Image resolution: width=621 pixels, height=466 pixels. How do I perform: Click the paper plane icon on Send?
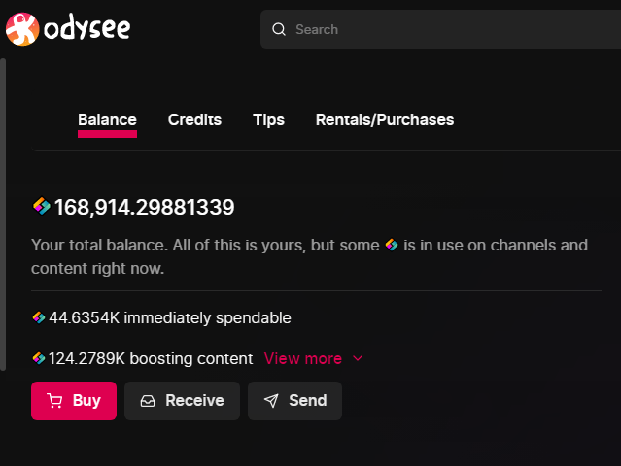tap(271, 401)
